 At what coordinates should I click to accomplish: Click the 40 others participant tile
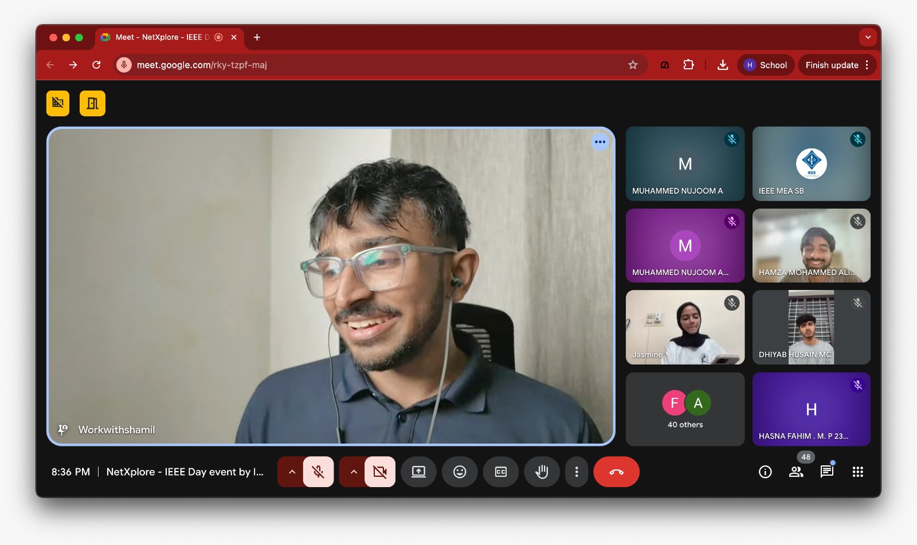[685, 409]
